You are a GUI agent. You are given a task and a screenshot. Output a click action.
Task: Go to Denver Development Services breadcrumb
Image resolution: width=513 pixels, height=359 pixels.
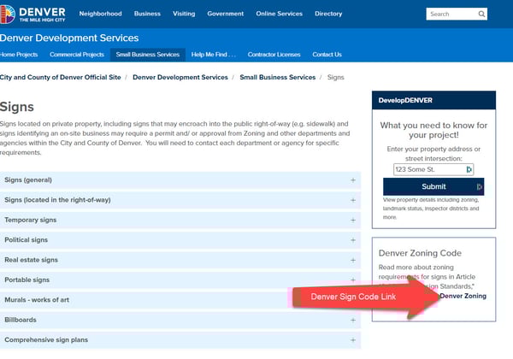pos(180,78)
